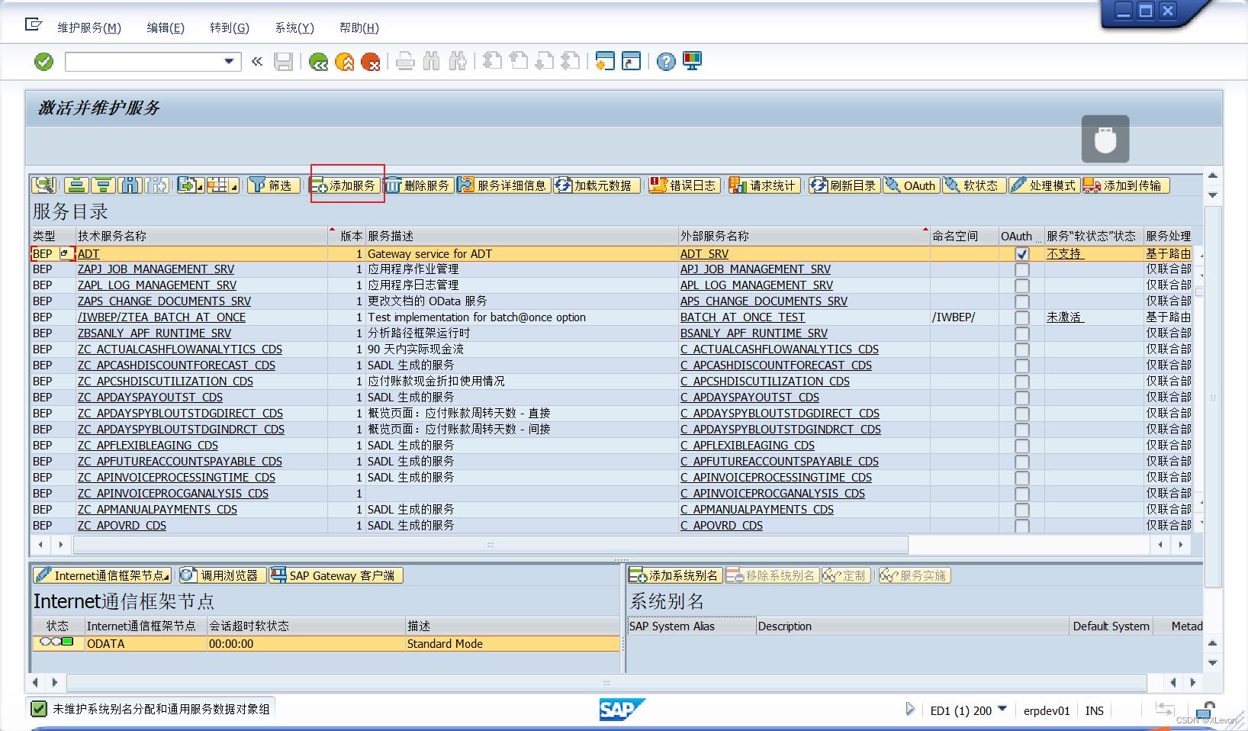Open the 编辑(E) menu
The width and height of the screenshot is (1248, 731).
pyautogui.click(x=166, y=27)
